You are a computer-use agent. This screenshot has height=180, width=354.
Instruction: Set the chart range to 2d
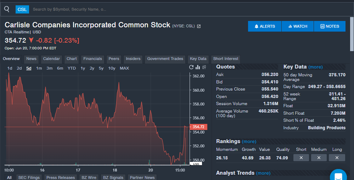tap(19, 68)
